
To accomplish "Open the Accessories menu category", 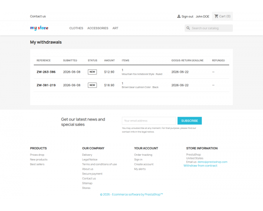I will 98,28.
